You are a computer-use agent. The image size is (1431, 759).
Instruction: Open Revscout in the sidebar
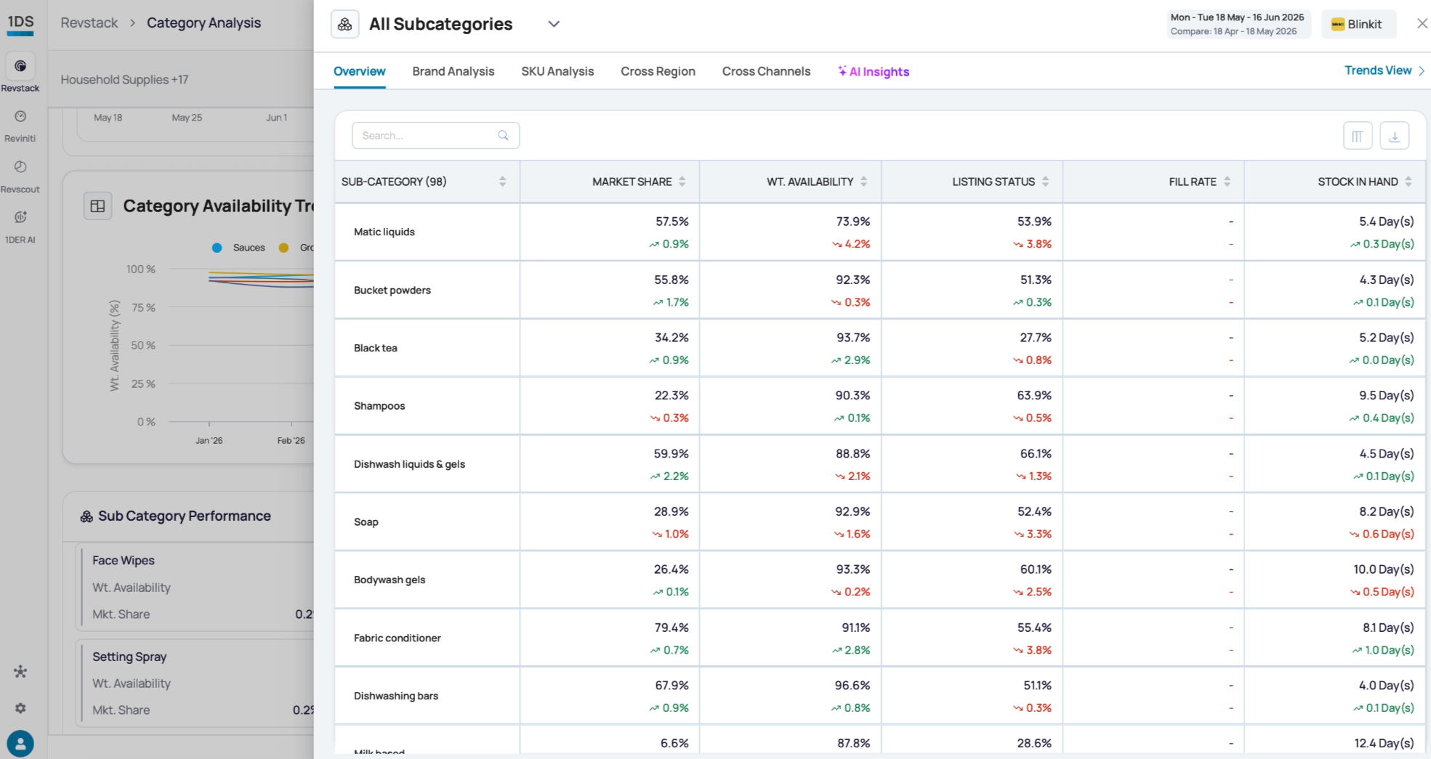(20, 176)
